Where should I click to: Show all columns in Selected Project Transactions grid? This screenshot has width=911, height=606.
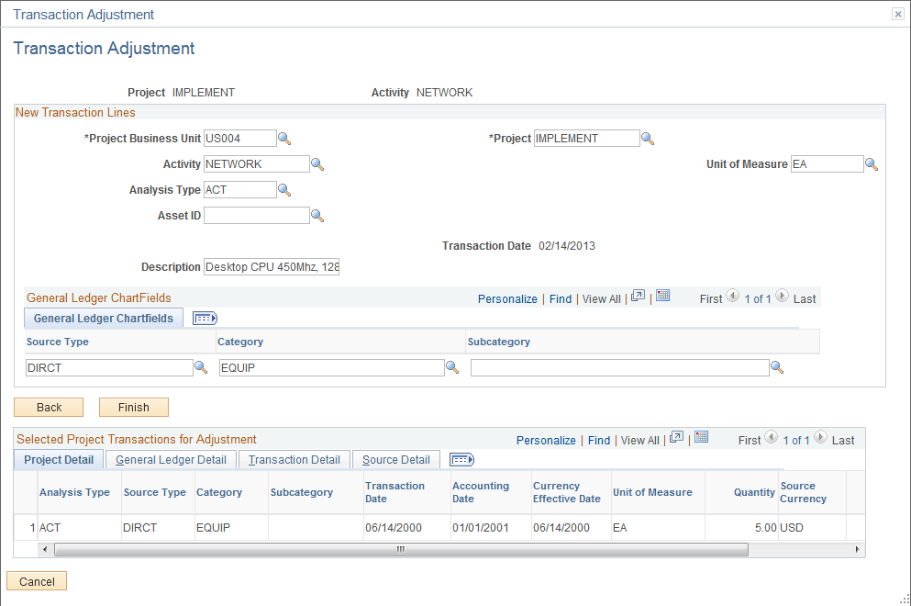[x=461, y=459]
